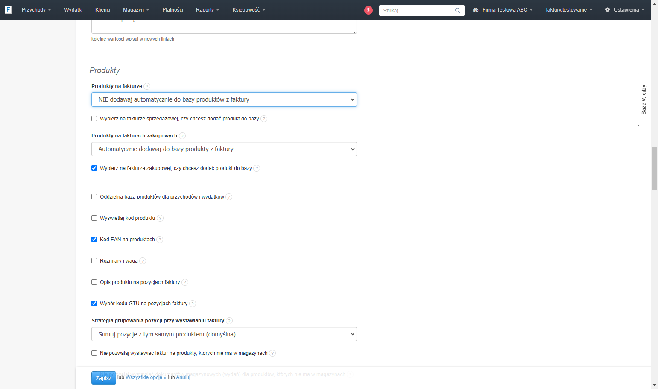Check Wyświetlaj kod produktu

(94, 218)
